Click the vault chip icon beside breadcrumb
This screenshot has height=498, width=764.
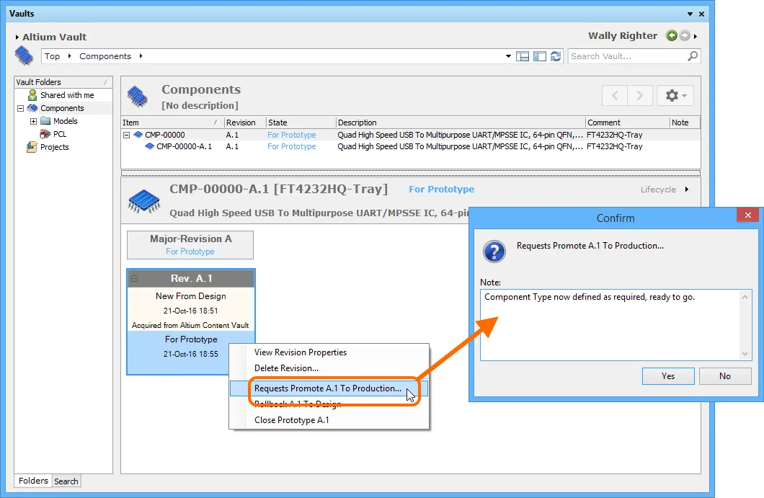tap(24, 55)
